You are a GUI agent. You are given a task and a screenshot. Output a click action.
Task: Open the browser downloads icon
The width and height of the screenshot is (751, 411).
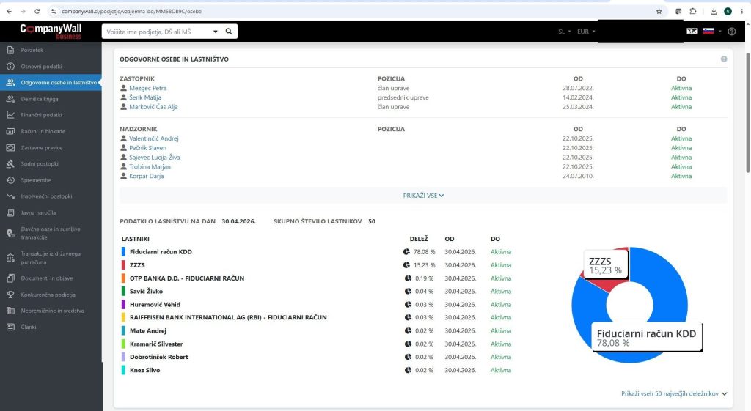coord(714,11)
